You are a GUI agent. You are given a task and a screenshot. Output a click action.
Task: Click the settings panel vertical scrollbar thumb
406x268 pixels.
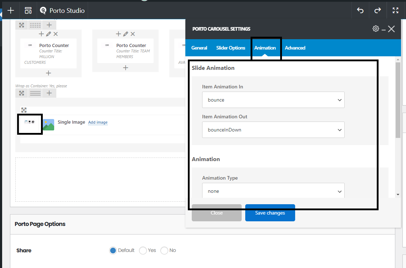click(x=398, y=100)
